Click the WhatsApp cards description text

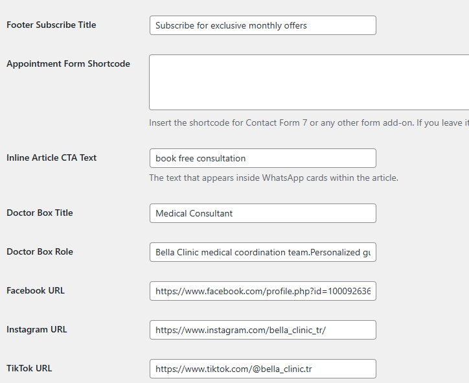[x=273, y=178]
